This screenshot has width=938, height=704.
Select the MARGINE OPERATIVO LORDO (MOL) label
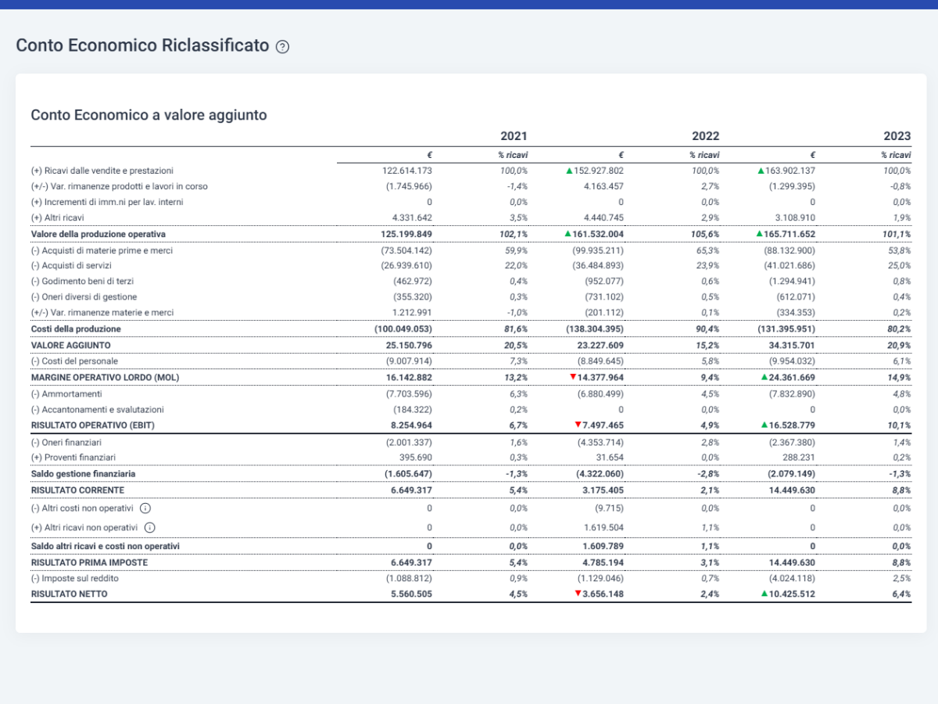pos(103,377)
